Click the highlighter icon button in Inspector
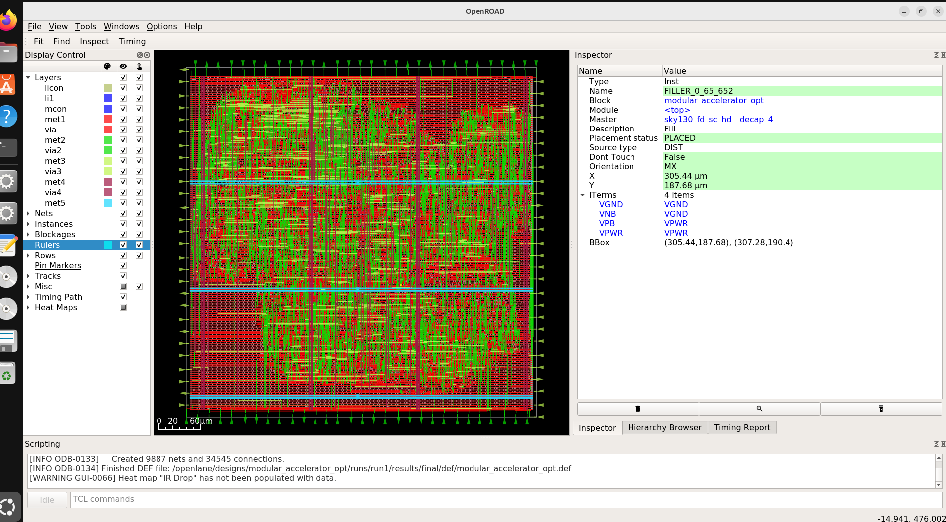 point(881,409)
